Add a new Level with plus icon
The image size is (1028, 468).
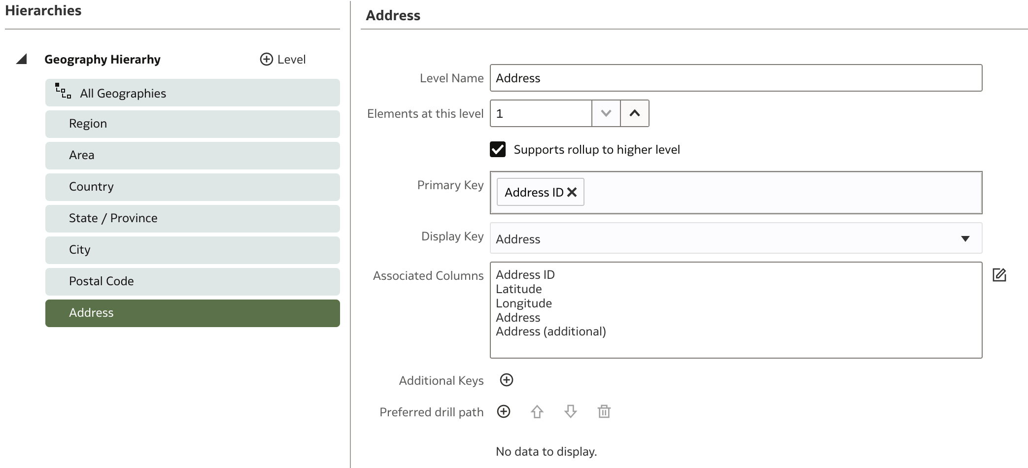pos(266,59)
